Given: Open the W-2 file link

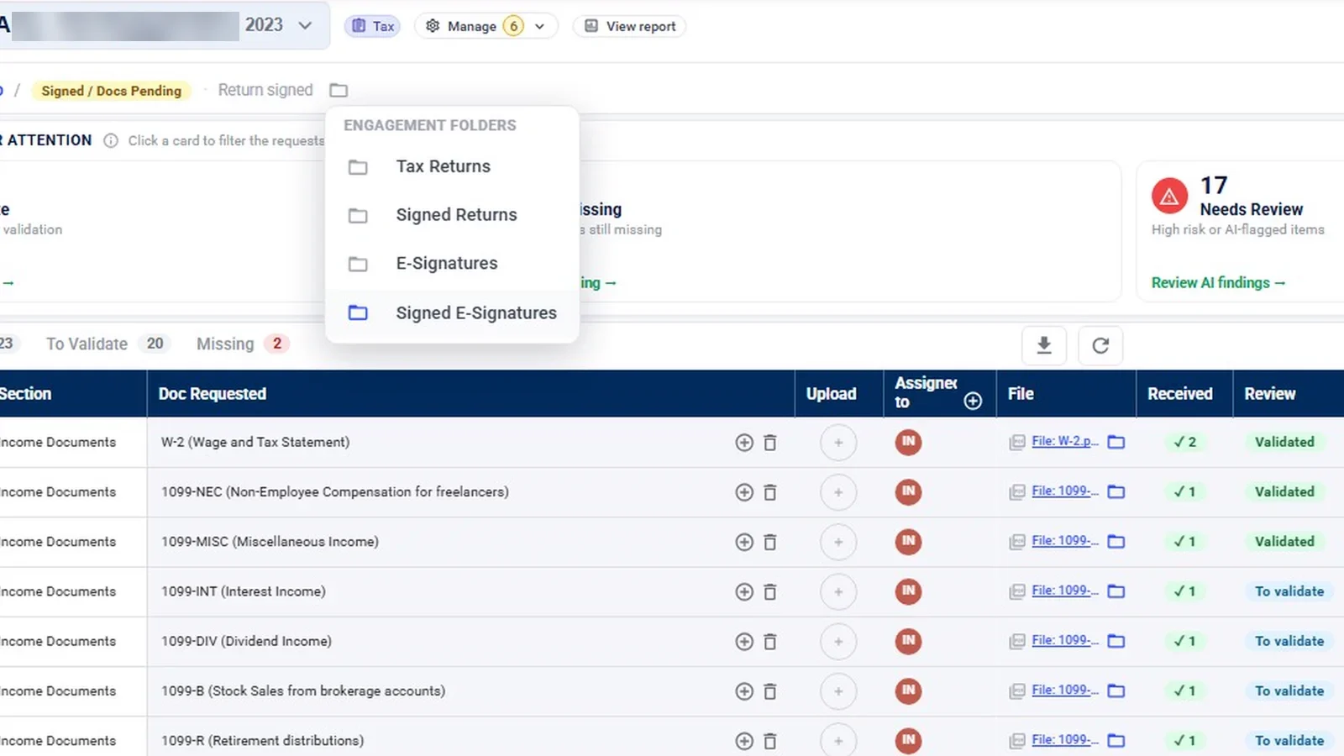Looking at the screenshot, I should [x=1064, y=441].
